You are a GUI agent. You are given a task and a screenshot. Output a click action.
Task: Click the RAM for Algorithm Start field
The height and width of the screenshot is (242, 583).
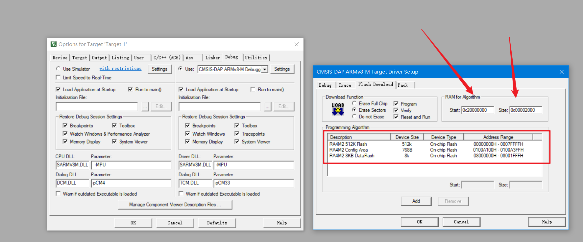(477, 110)
